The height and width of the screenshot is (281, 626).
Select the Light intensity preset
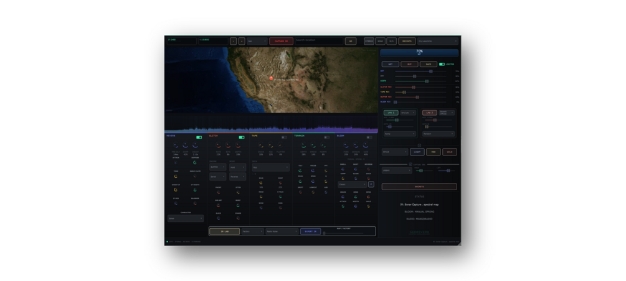coord(417,152)
